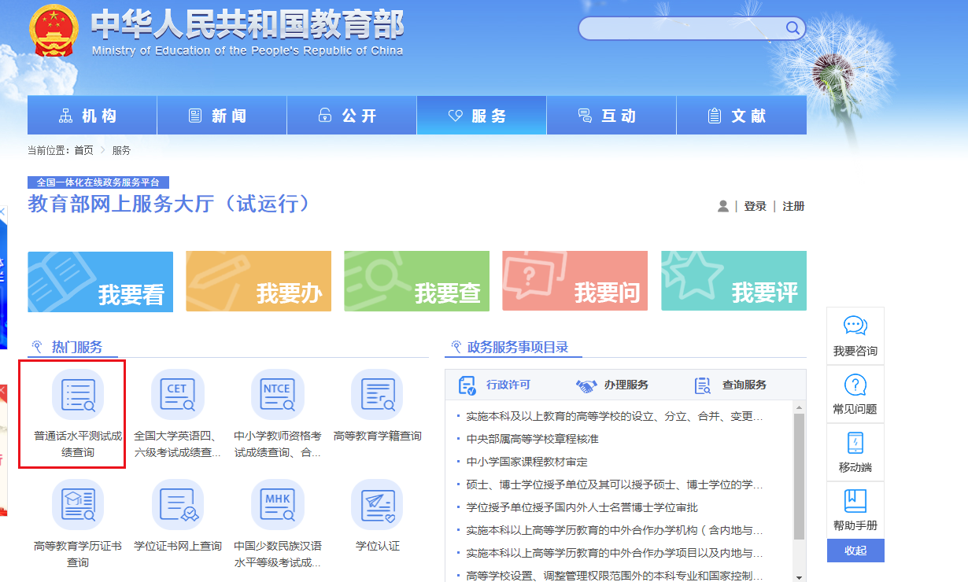Switch to the 办理服务 tab
The image size is (968, 582).
(x=626, y=385)
